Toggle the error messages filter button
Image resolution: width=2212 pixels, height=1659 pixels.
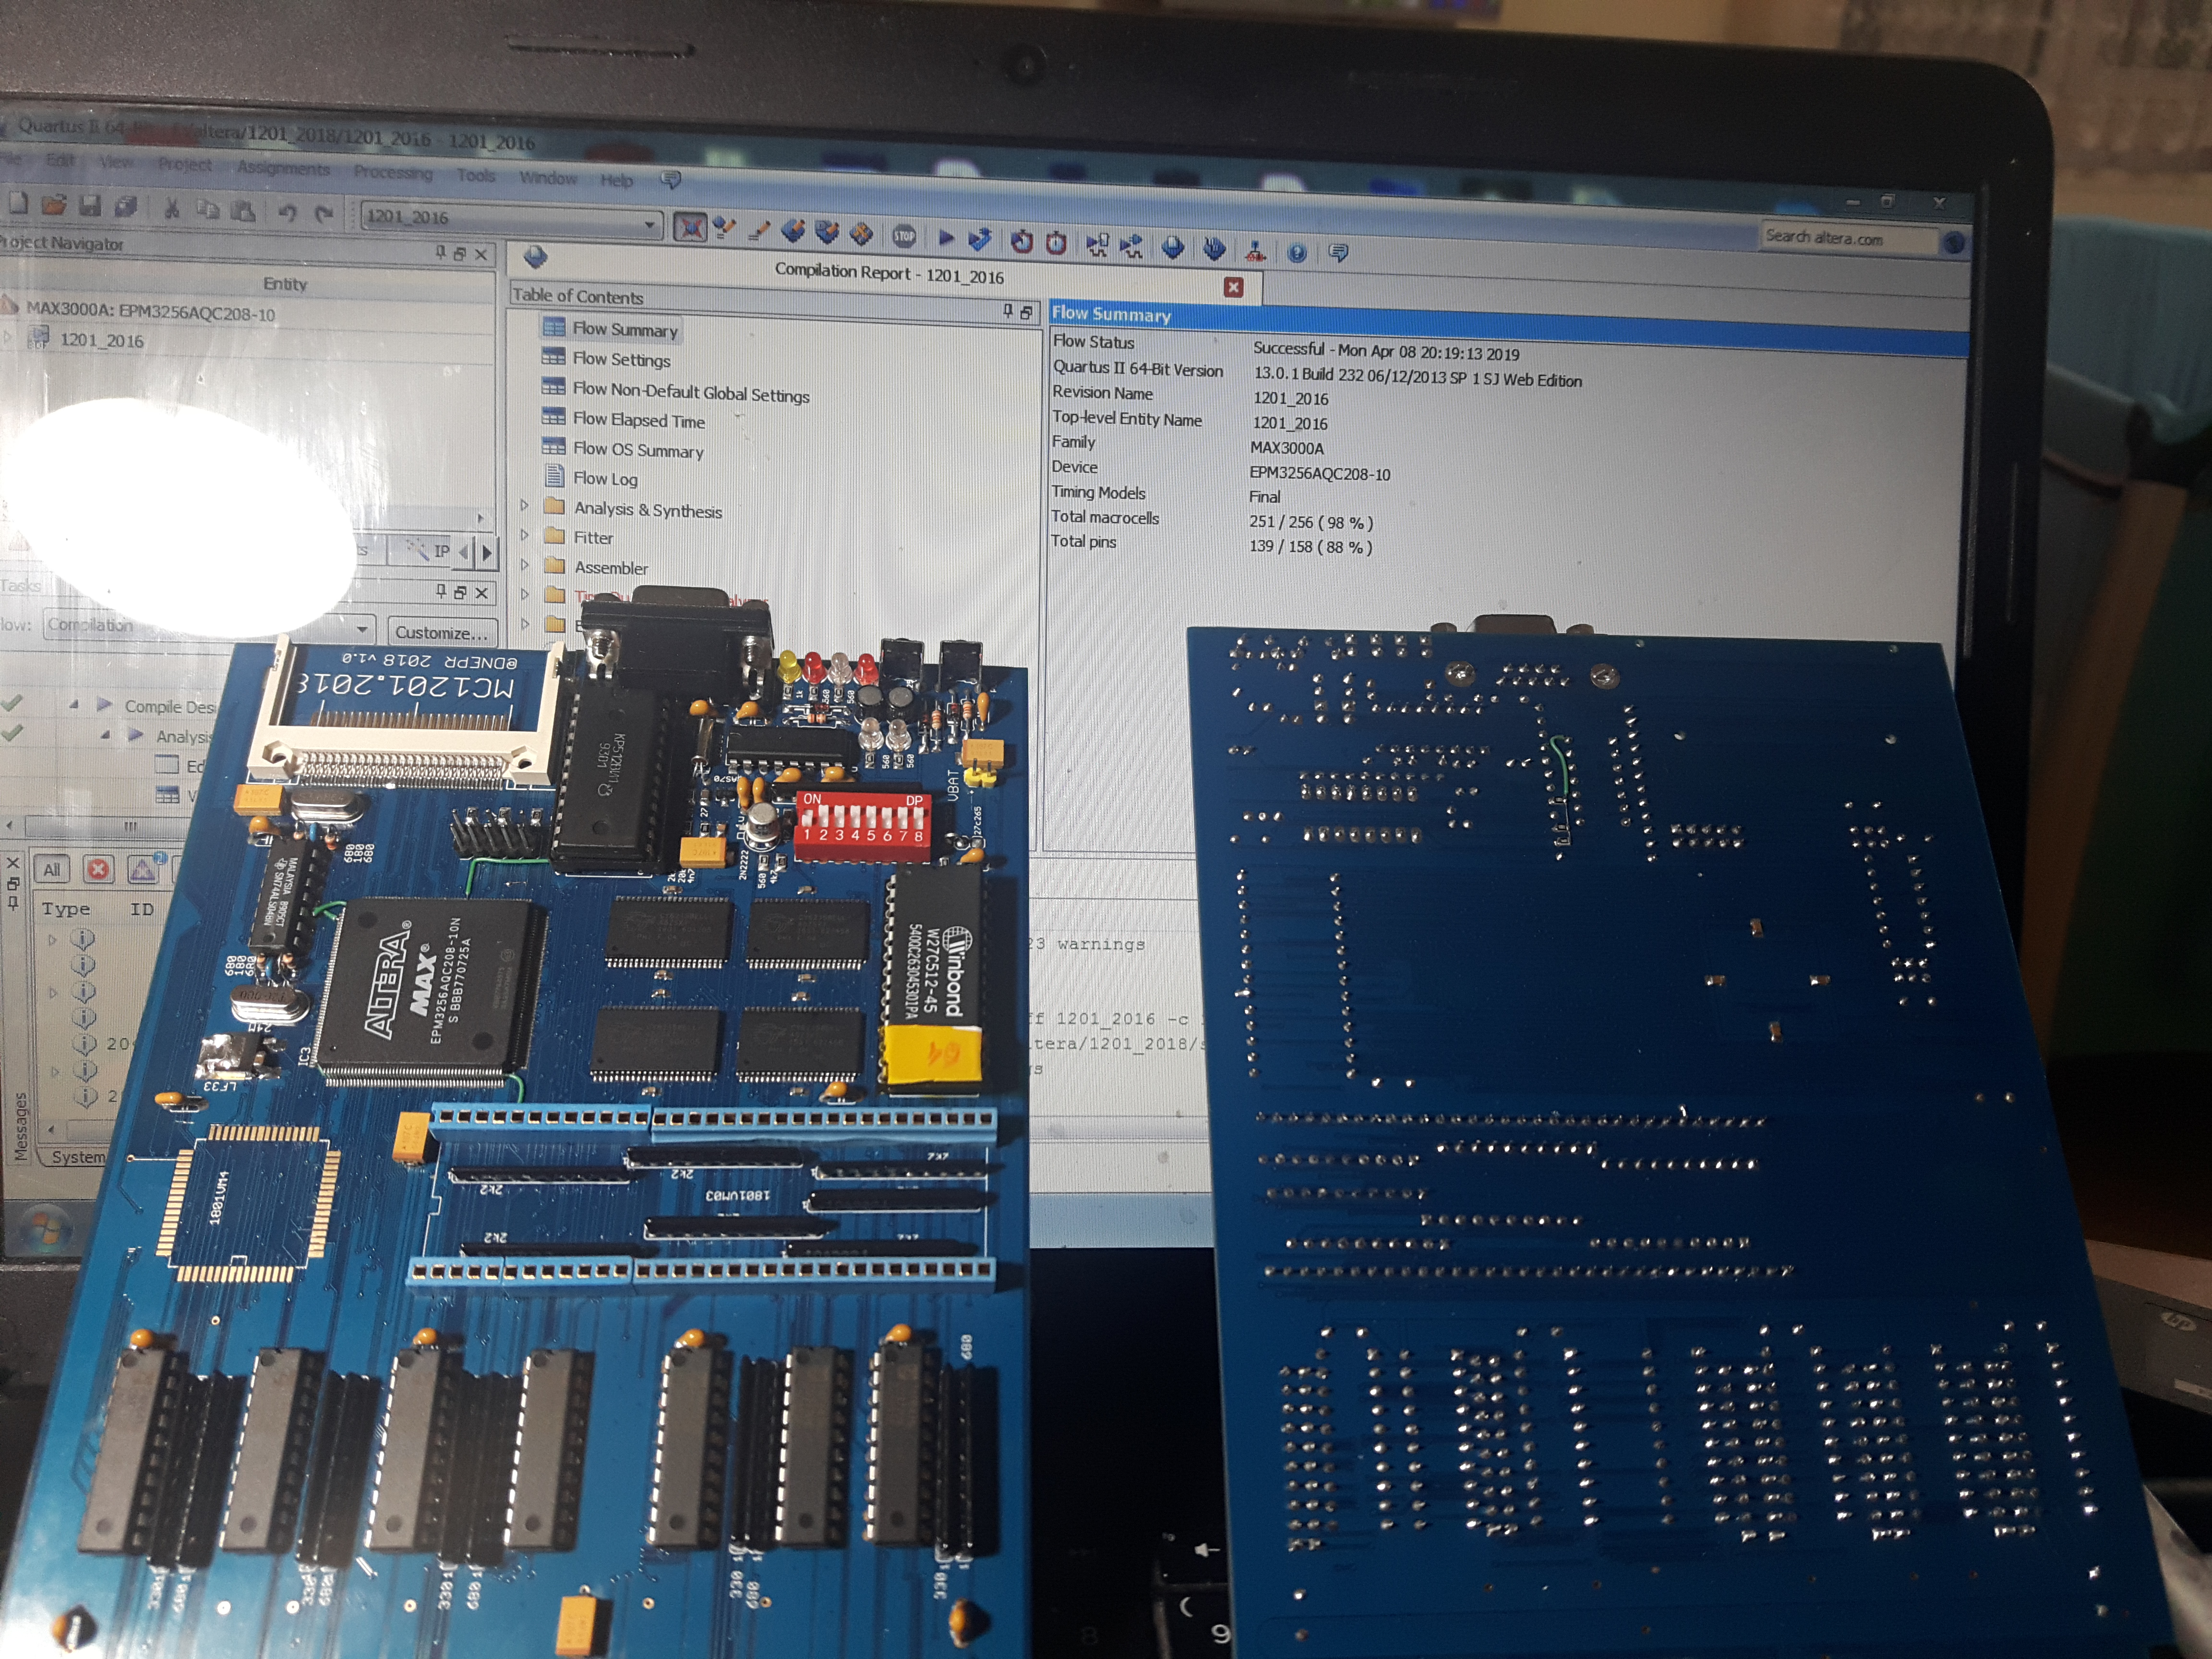98,869
